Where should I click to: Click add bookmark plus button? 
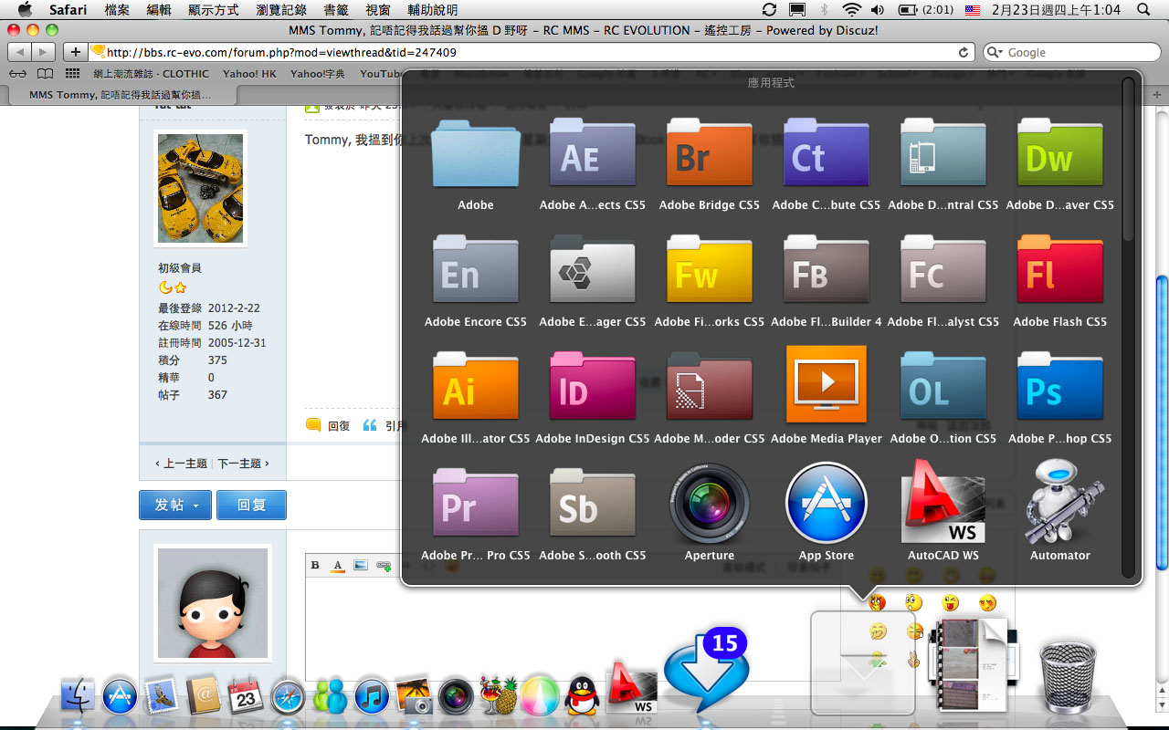click(x=76, y=52)
